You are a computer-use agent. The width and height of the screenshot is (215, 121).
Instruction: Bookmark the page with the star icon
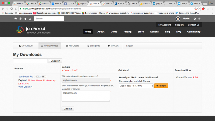[x=198, y=9]
